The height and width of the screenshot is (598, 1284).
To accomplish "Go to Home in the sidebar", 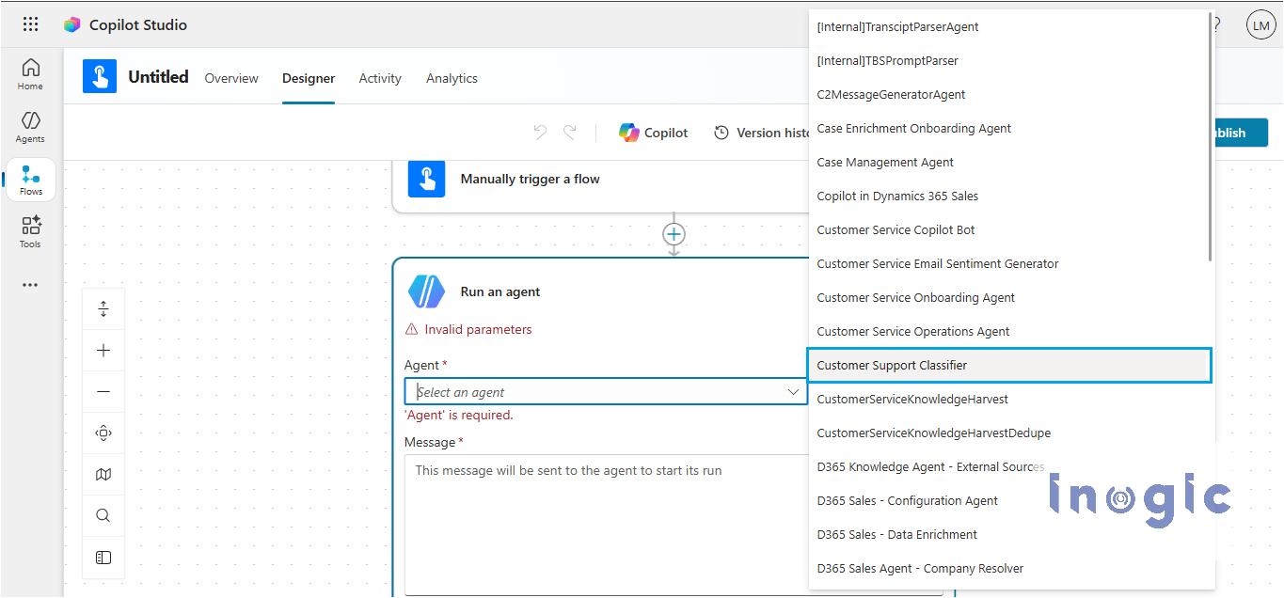I will click(x=30, y=74).
